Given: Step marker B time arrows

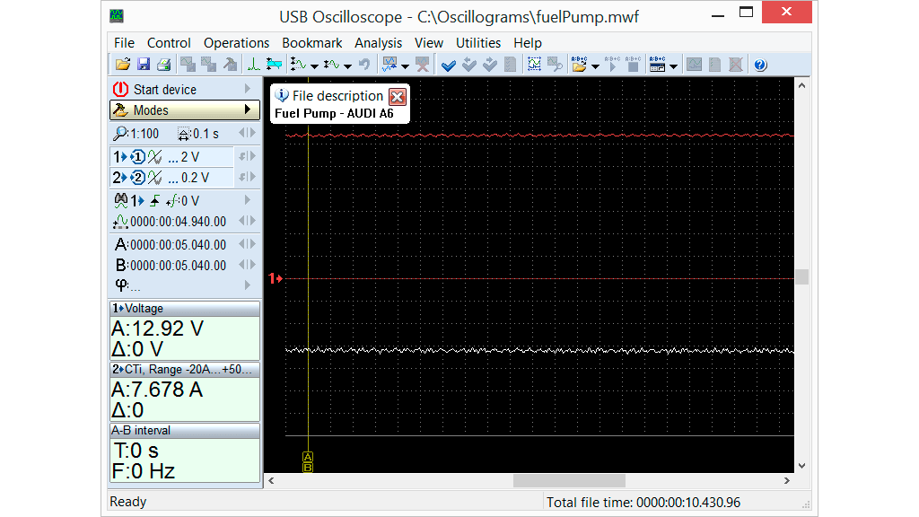Looking at the screenshot, I should [248, 265].
